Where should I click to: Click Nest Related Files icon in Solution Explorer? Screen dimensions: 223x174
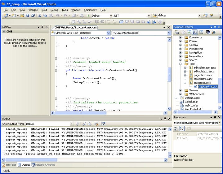194,33
